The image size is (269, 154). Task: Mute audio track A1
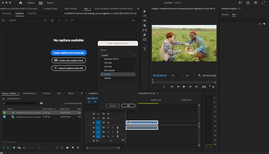click(108, 127)
